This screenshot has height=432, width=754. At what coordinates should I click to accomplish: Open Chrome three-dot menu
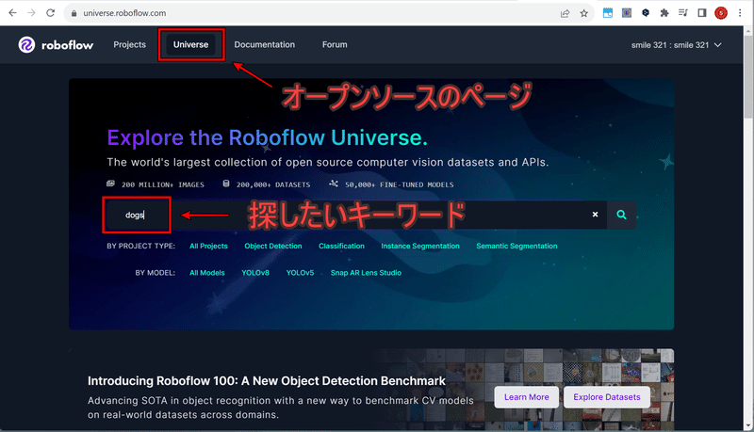tap(740, 13)
